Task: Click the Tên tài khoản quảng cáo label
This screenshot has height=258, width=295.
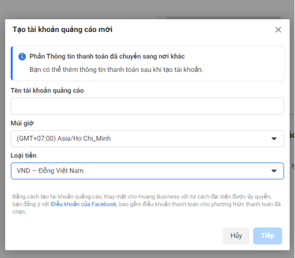Action: click(x=47, y=91)
